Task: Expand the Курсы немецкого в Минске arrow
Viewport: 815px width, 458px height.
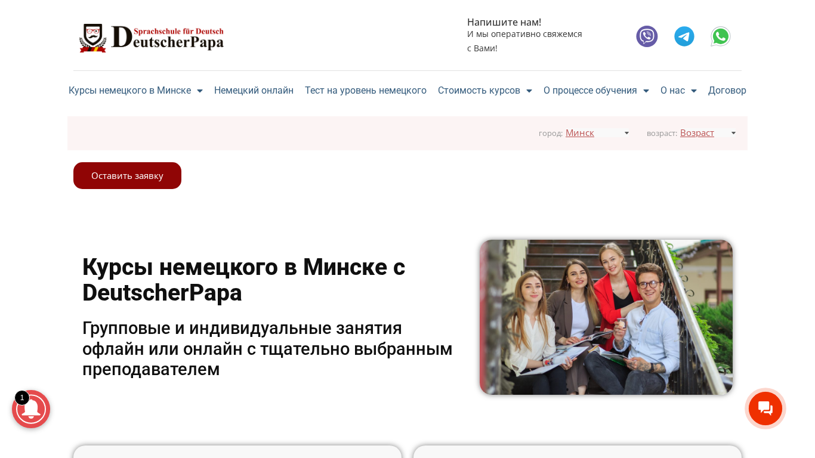Action: pos(200,91)
